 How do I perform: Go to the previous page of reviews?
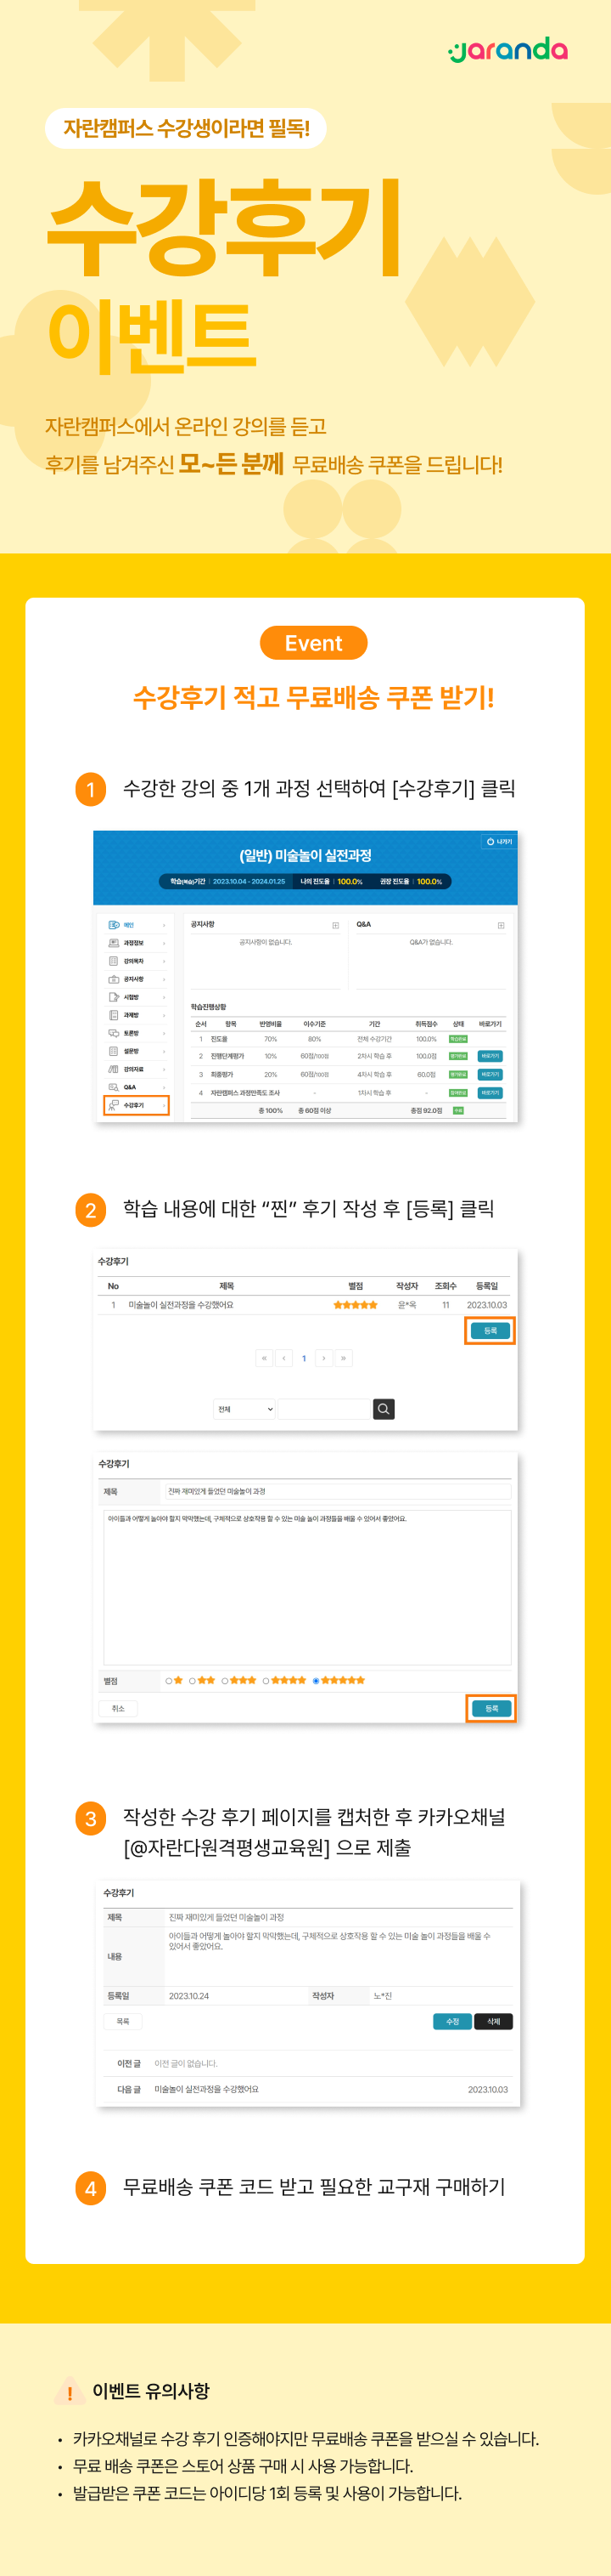click(x=284, y=1358)
